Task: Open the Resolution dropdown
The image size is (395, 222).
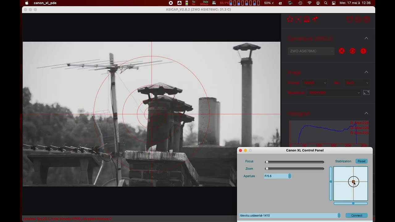Action: (x=333, y=92)
